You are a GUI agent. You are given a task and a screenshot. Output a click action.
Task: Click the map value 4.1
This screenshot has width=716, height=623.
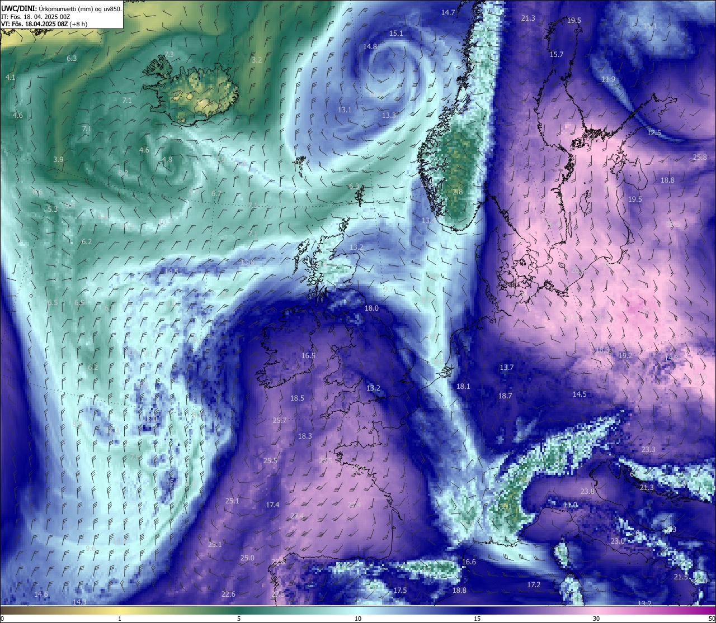click(x=11, y=78)
